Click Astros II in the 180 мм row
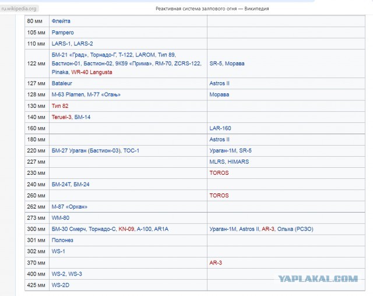 (219, 139)
